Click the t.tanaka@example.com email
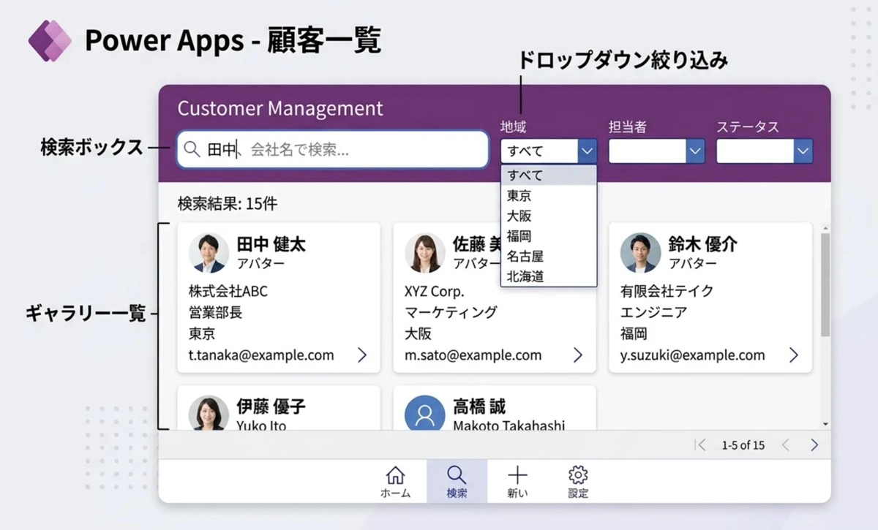 coord(261,355)
